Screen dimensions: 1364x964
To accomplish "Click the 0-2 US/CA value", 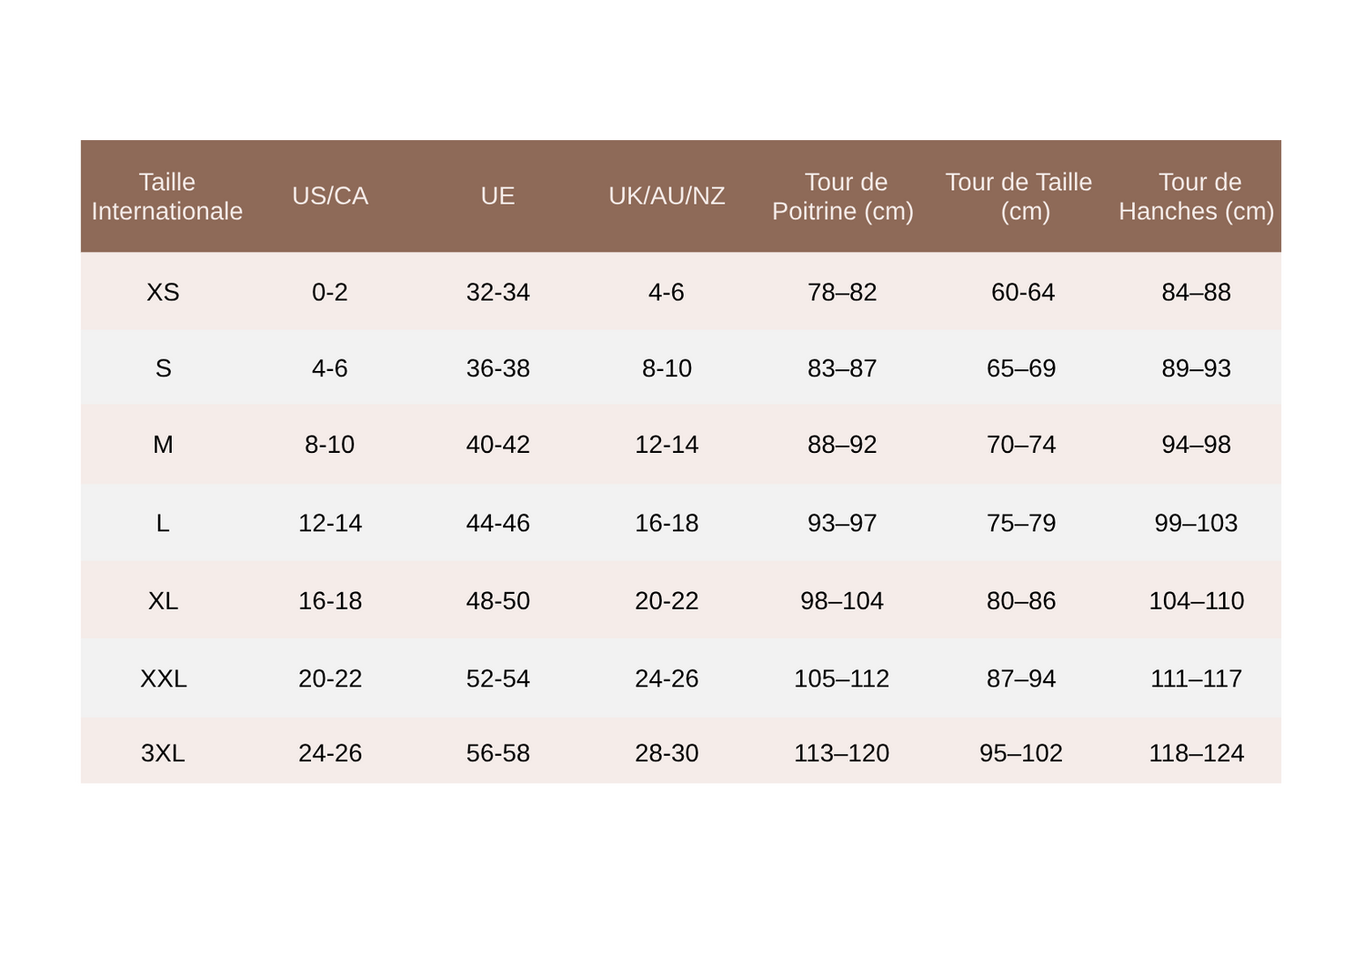I will pos(330,292).
